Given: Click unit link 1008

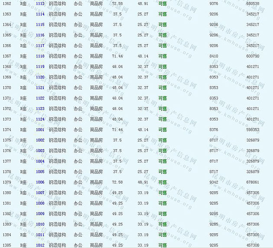Looking at the screenshot, I should tap(40, 203).
